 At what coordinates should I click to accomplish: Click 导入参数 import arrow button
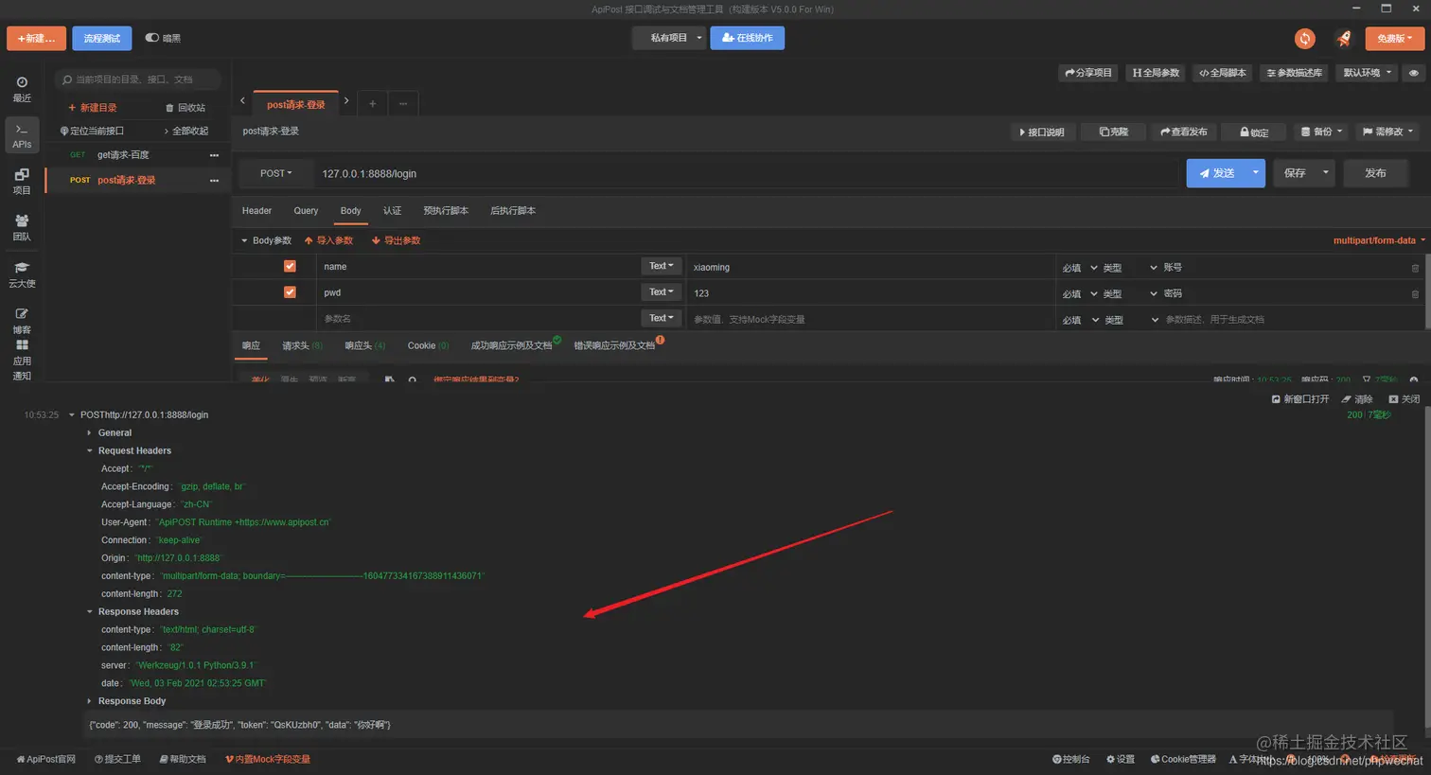pyautogui.click(x=328, y=240)
